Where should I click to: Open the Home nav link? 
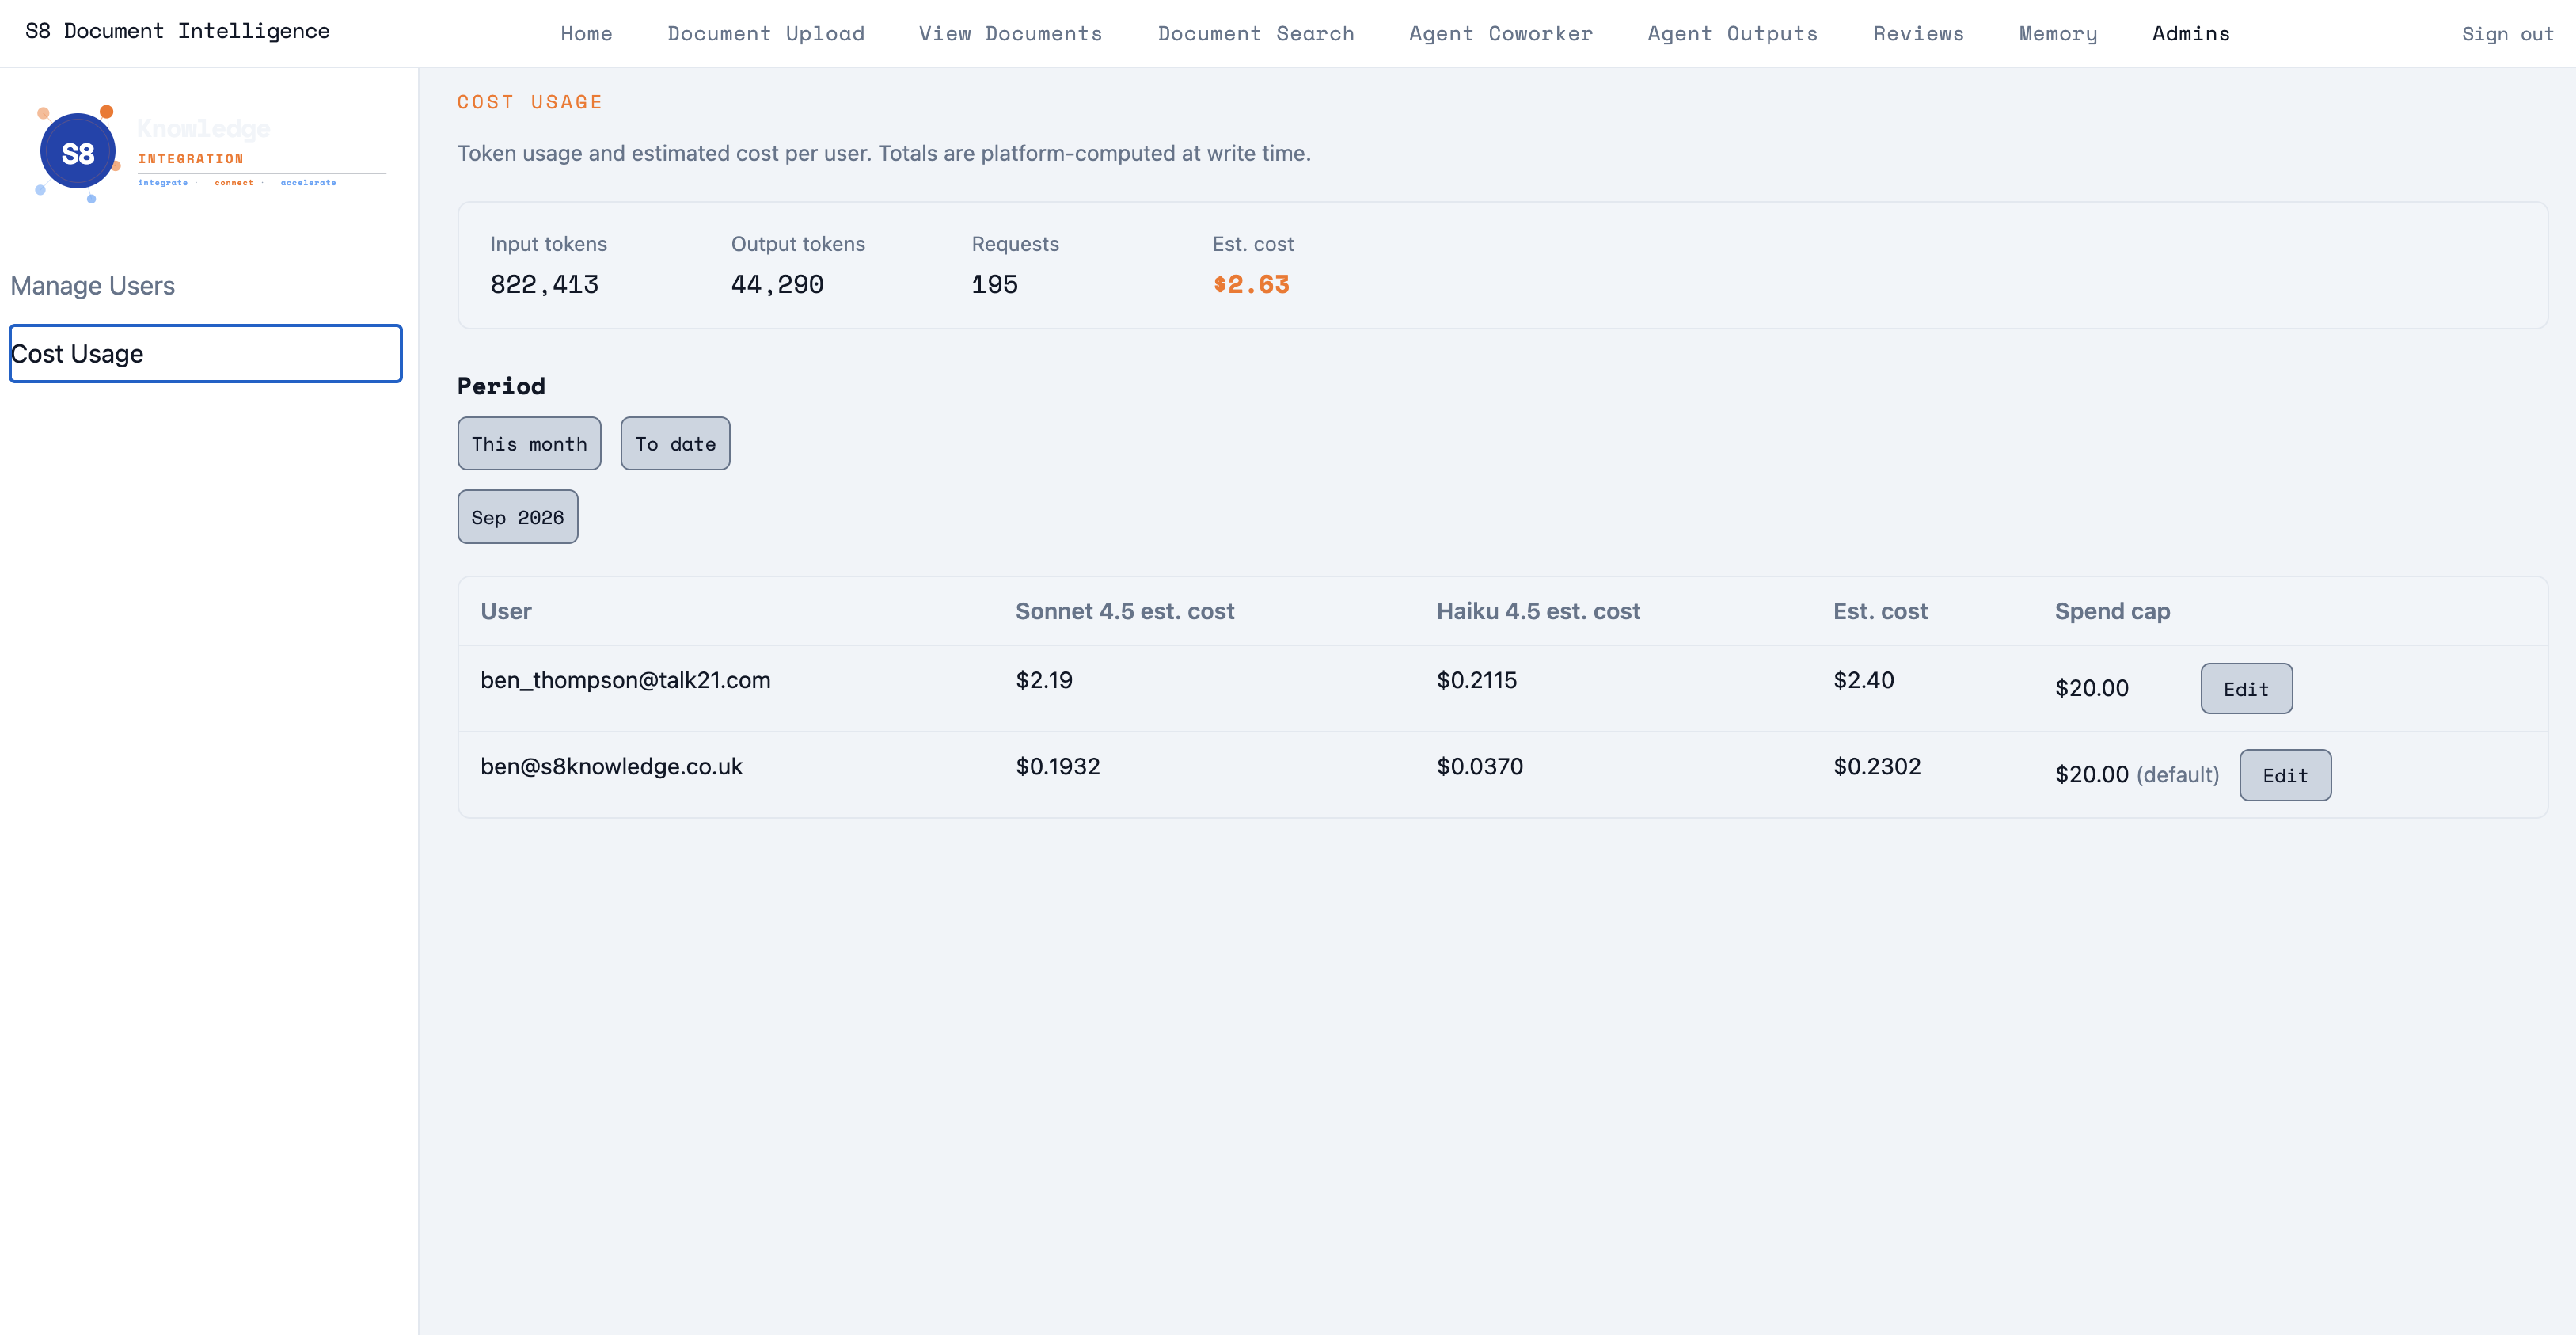coord(586,34)
